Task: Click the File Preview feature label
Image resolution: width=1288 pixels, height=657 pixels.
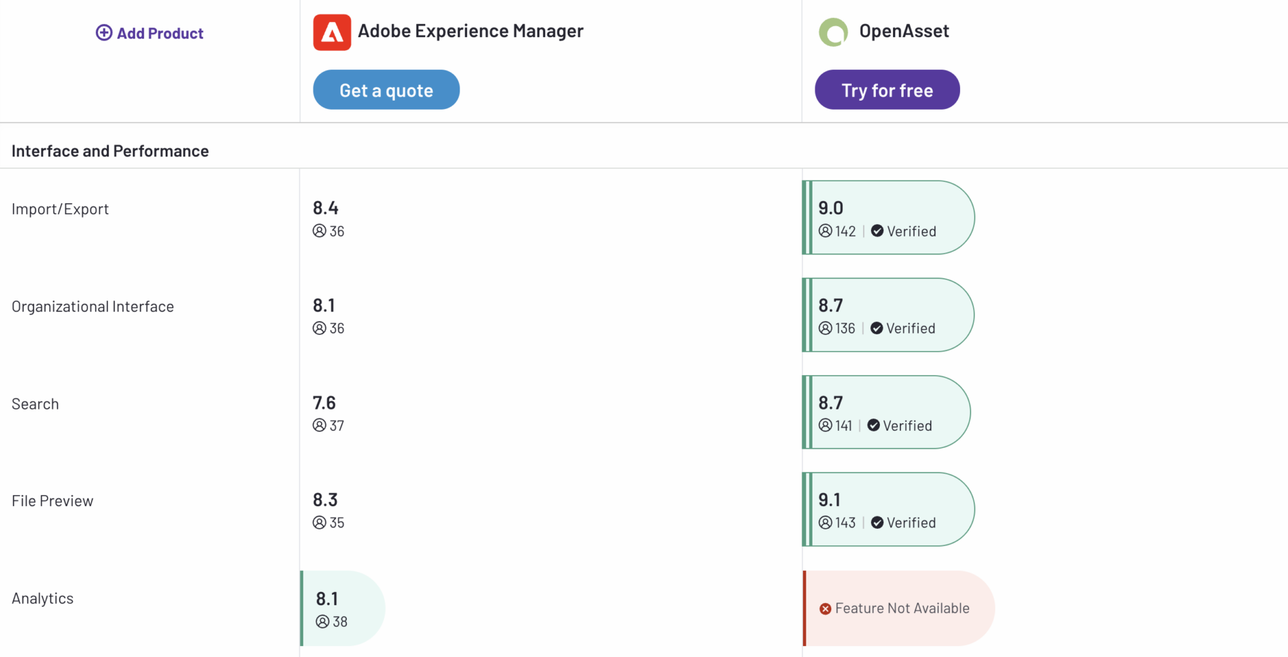Action: pos(52,501)
